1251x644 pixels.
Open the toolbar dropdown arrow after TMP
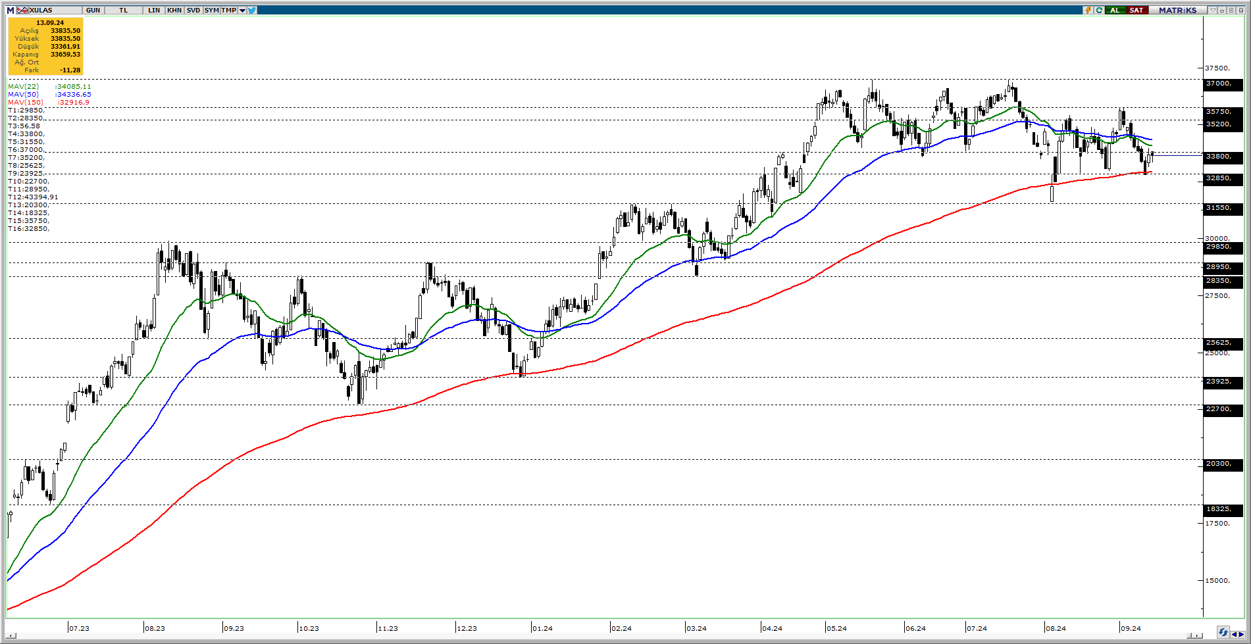coord(242,10)
